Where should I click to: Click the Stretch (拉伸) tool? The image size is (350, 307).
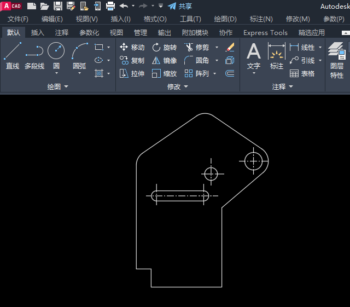click(x=132, y=73)
